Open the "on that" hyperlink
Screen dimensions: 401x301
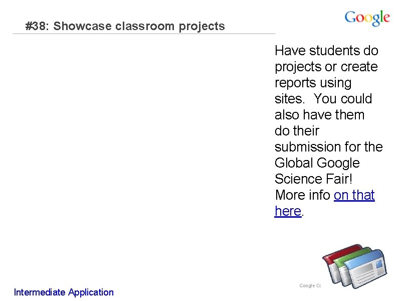coord(354,195)
